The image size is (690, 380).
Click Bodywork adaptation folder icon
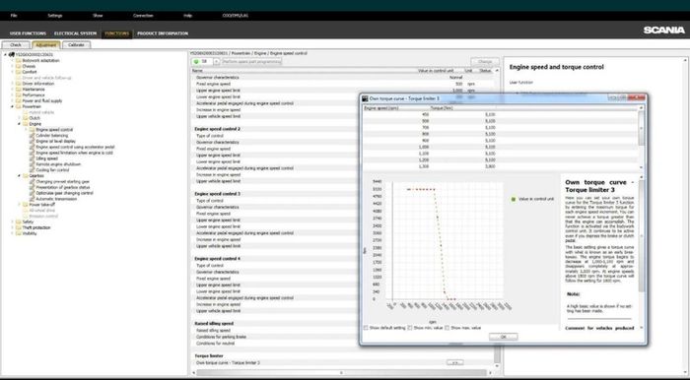tap(19, 61)
